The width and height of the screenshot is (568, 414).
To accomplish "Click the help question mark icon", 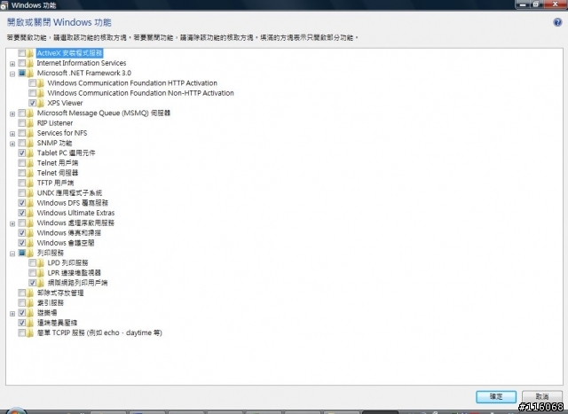I will point(557,22).
